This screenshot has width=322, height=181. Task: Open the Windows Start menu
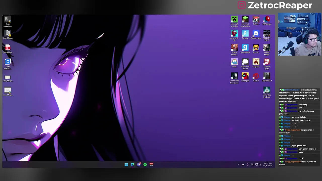coord(126,164)
